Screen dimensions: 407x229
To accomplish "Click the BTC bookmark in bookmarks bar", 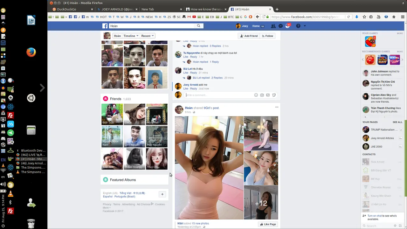I will (229, 17).
